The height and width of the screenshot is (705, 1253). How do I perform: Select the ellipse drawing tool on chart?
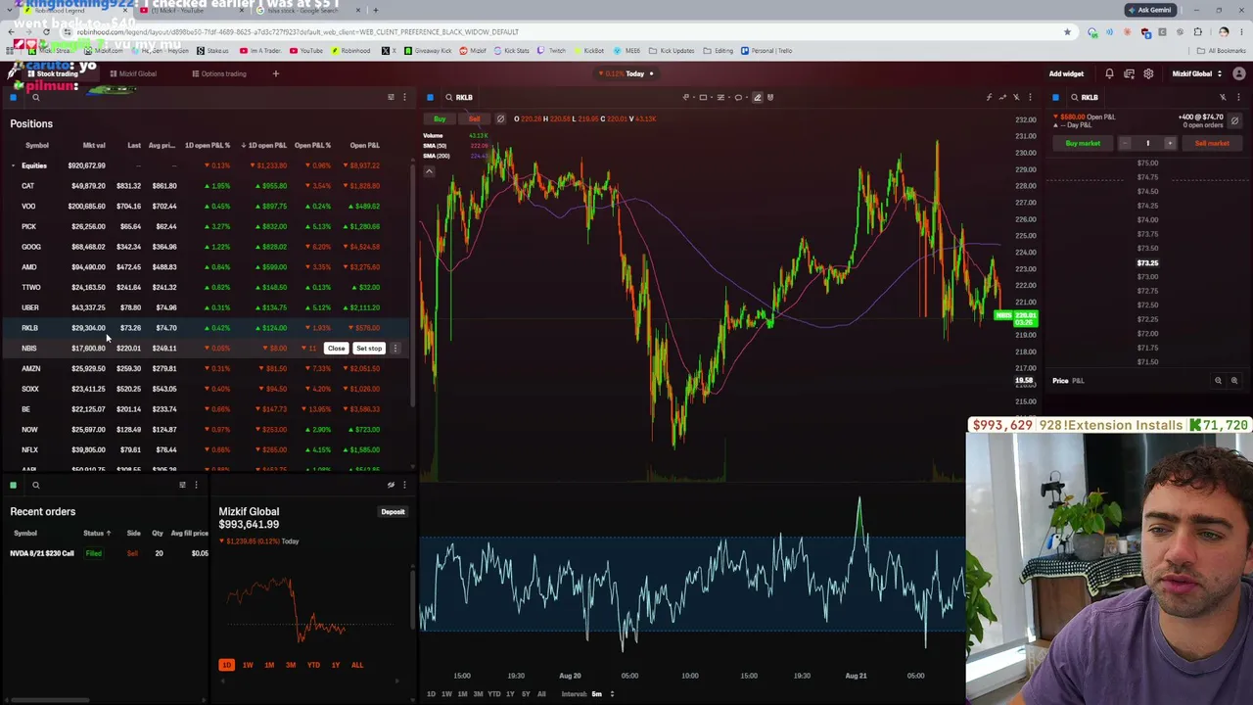click(738, 97)
